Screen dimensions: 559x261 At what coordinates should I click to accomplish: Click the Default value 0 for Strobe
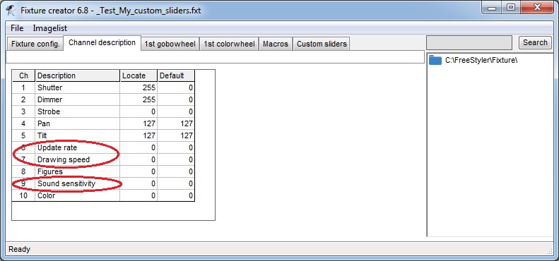click(x=176, y=111)
